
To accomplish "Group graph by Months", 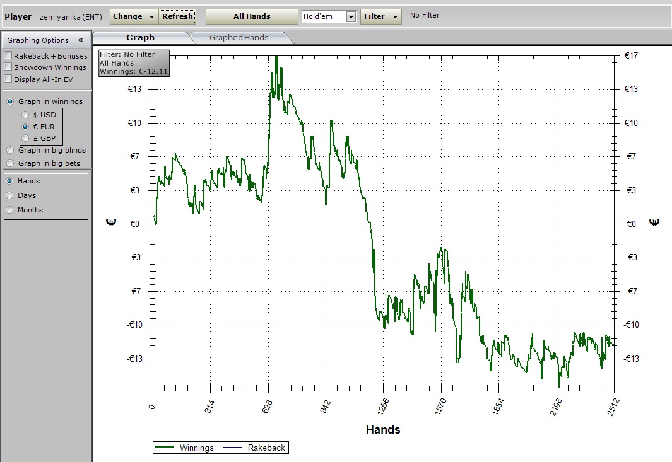I will pos(10,210).
